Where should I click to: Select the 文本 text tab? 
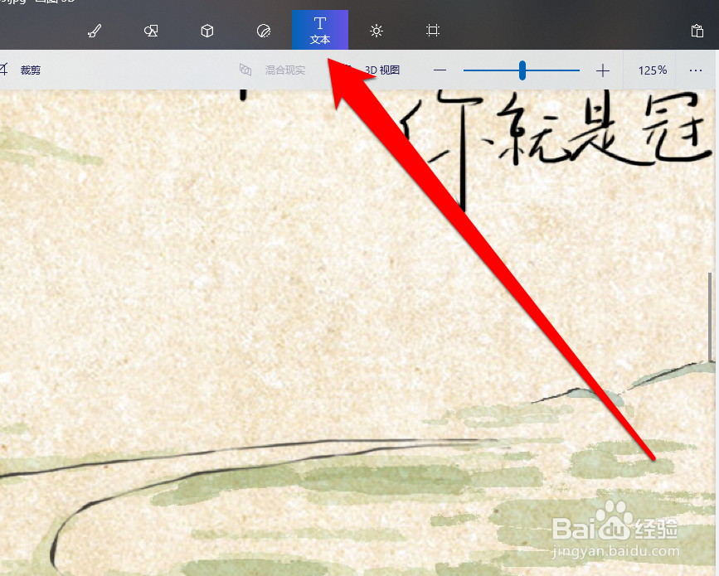point(320,30)
